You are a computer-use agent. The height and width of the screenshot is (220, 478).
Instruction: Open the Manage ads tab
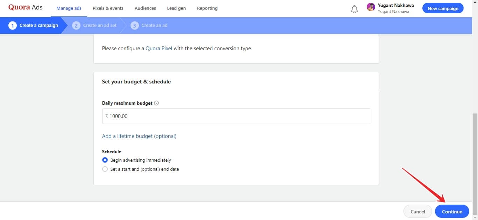69,8
